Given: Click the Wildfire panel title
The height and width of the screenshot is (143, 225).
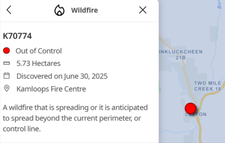Looking at the screenshot, I should (x=84, y=10).
